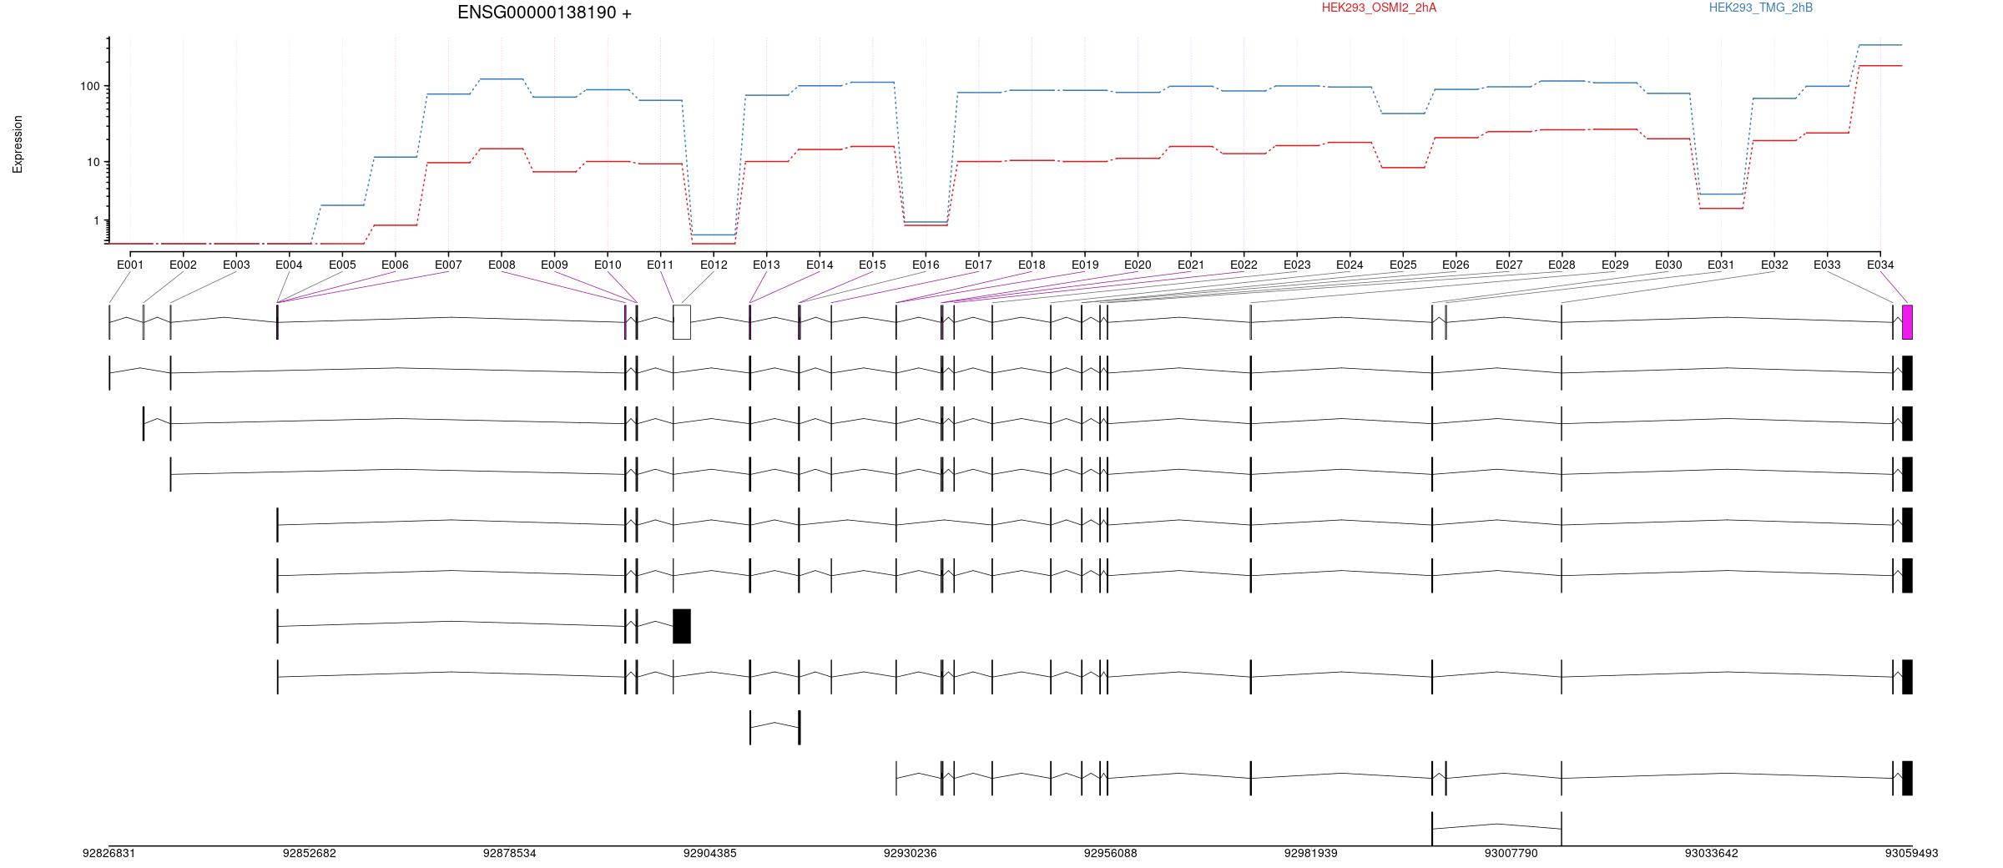Click exon label E006
2003x868 pixels.
click(395, 265)
